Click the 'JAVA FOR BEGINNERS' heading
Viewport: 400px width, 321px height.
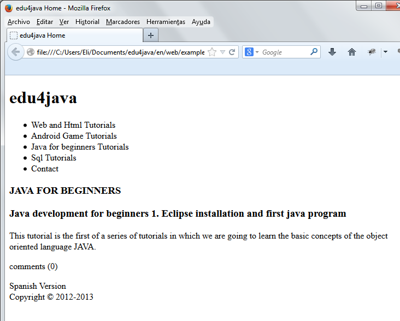coord(65,191)
